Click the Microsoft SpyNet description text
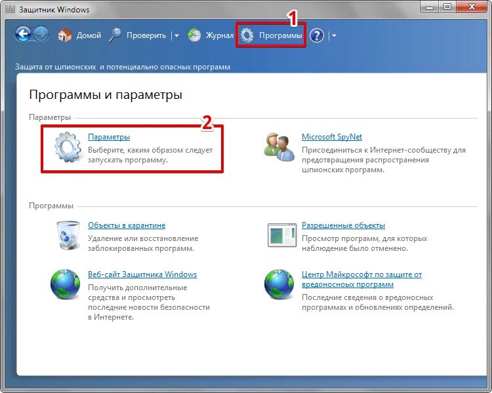 (x=384, y=160)
